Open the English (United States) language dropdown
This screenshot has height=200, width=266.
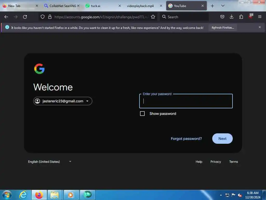coord(50,161)
